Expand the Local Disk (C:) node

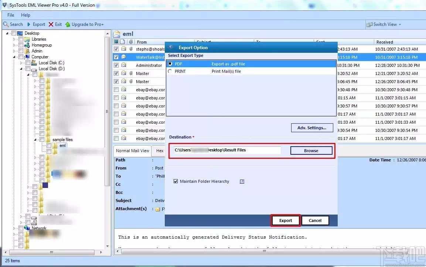tap(21, 63)
